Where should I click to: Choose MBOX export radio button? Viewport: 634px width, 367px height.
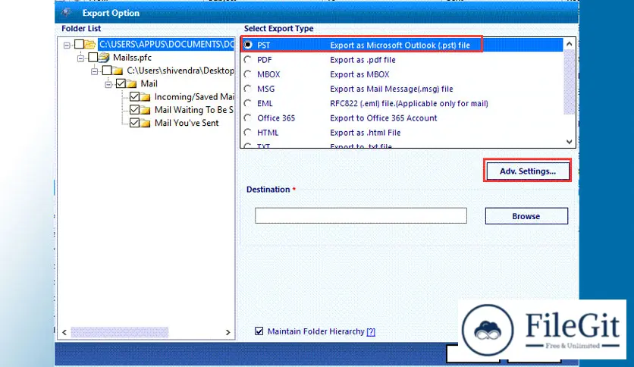pos(248,74)
